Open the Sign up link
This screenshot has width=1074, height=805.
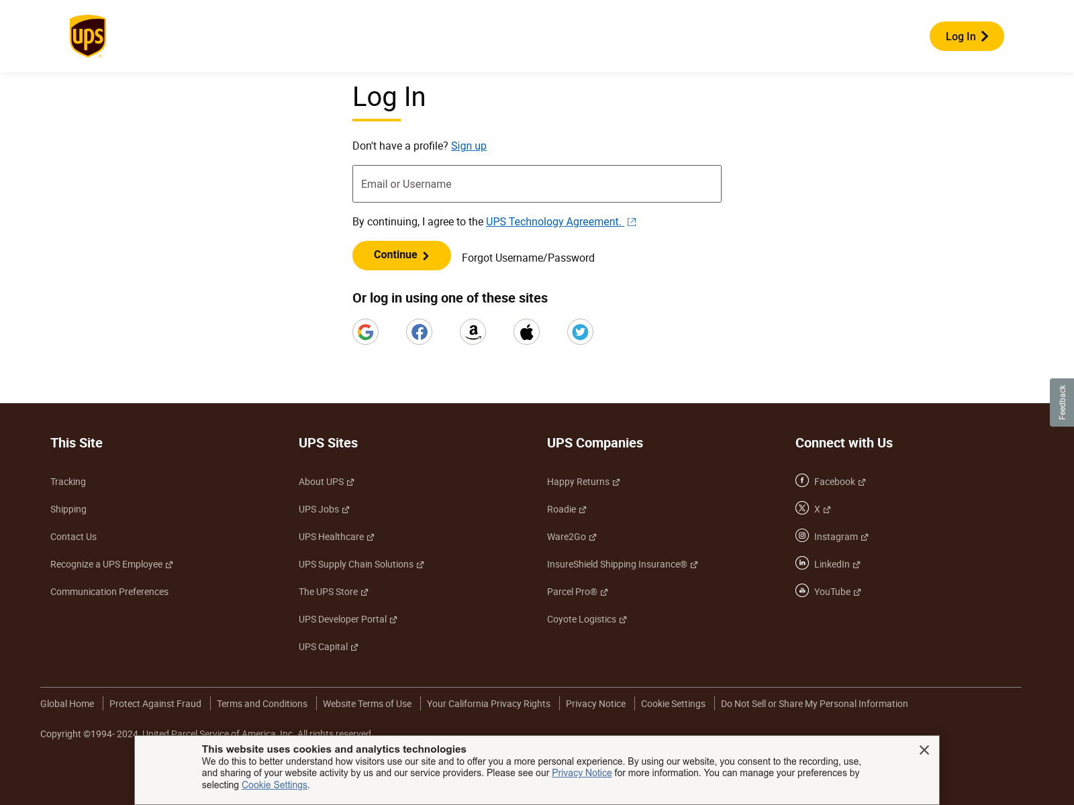click(469, 146)
